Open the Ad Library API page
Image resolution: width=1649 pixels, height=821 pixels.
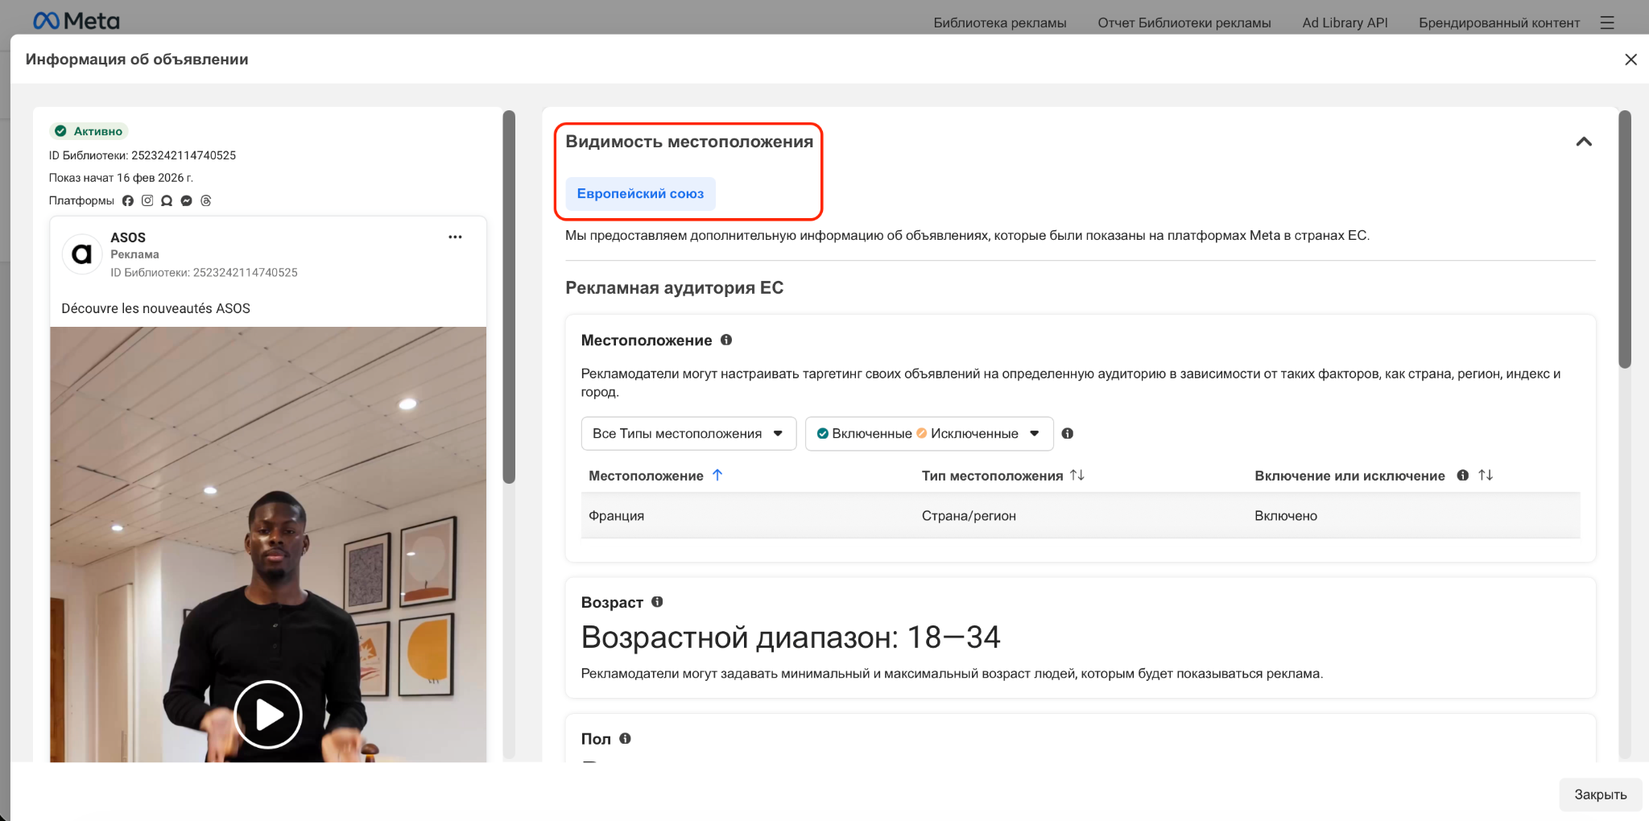1344,23
